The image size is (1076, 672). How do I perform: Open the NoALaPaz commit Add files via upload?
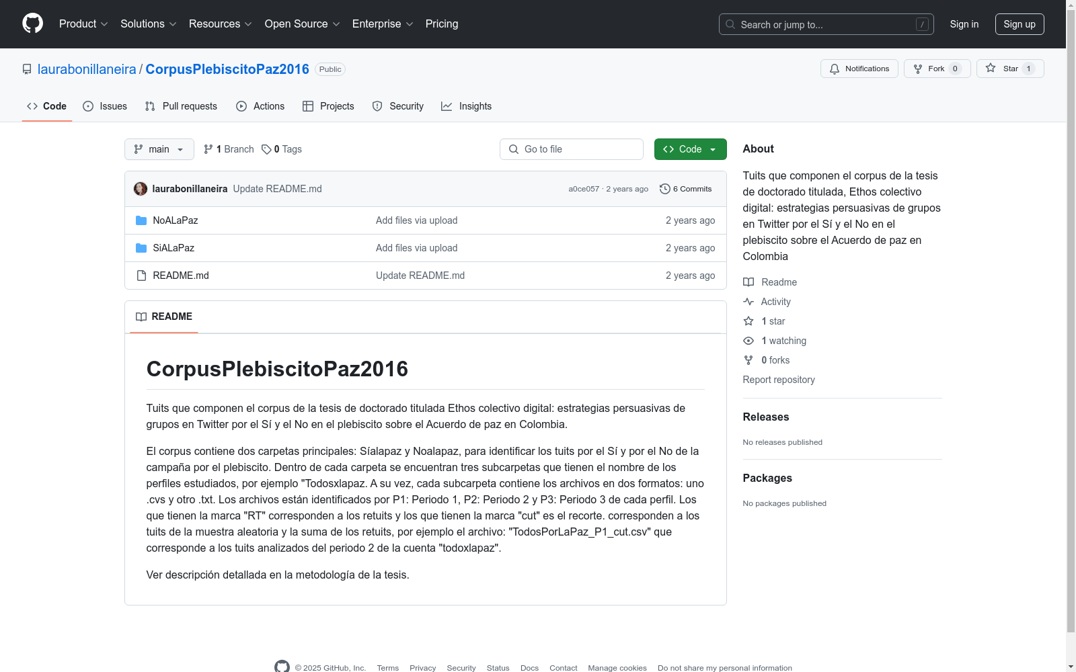417,220
